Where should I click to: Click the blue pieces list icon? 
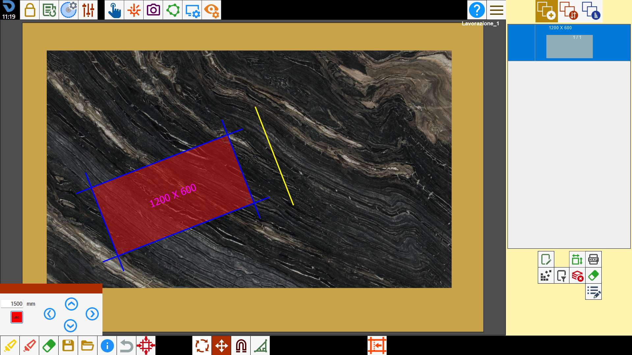591,11
